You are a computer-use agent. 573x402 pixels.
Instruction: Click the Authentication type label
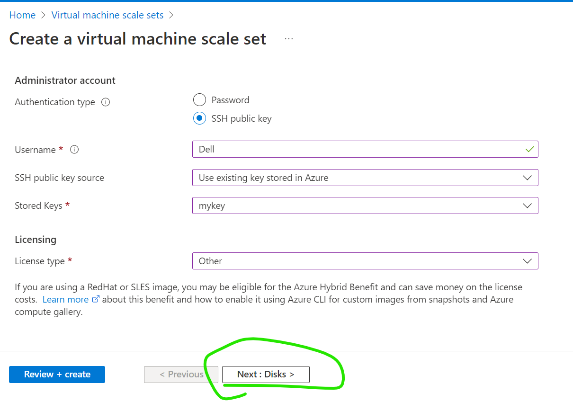(x=55, y=102)
